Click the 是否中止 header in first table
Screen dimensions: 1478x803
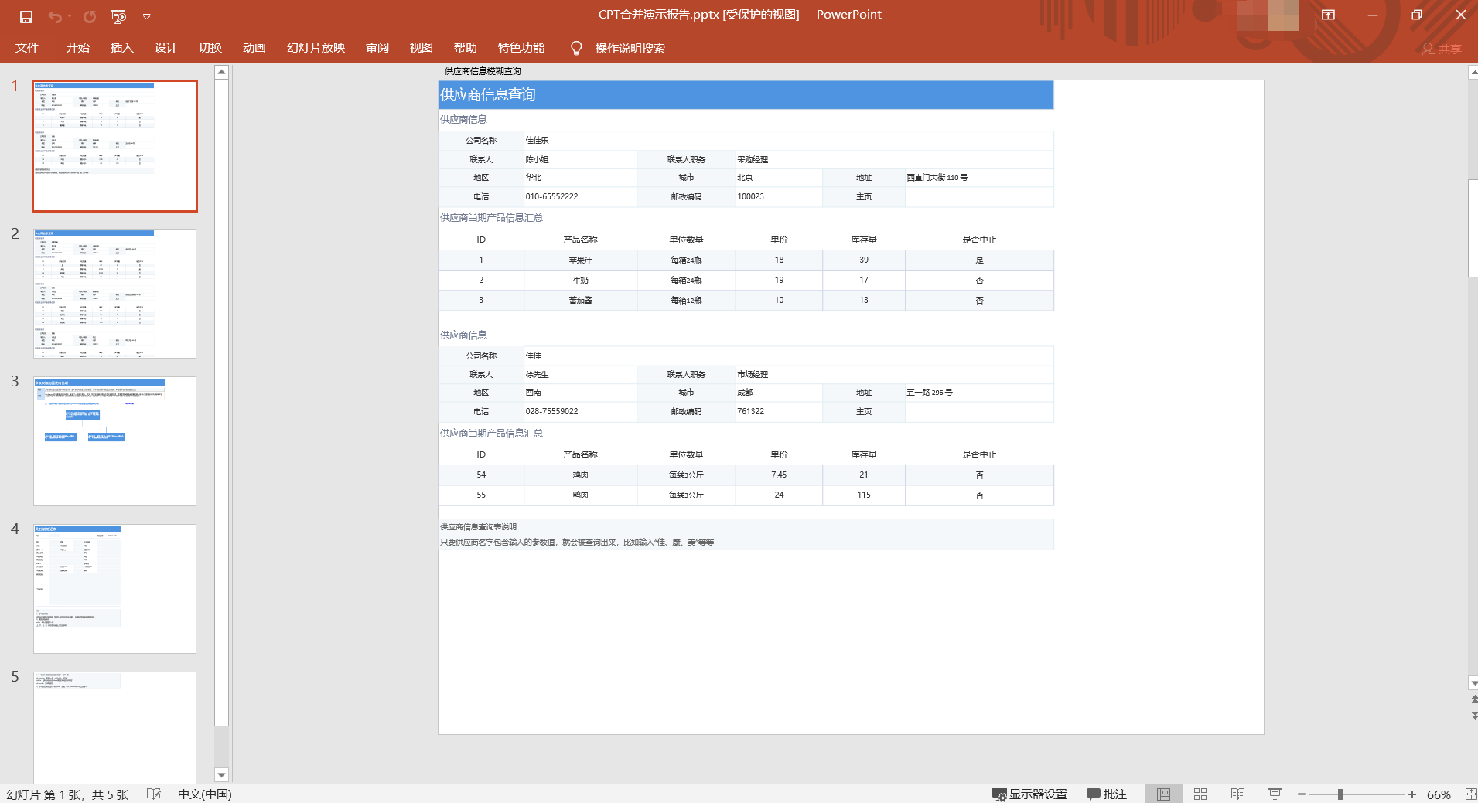(x=979, y=240)
